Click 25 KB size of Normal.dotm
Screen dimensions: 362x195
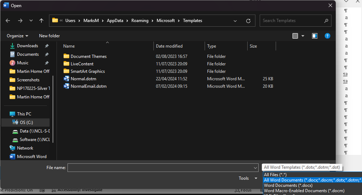tap(268, 79)
